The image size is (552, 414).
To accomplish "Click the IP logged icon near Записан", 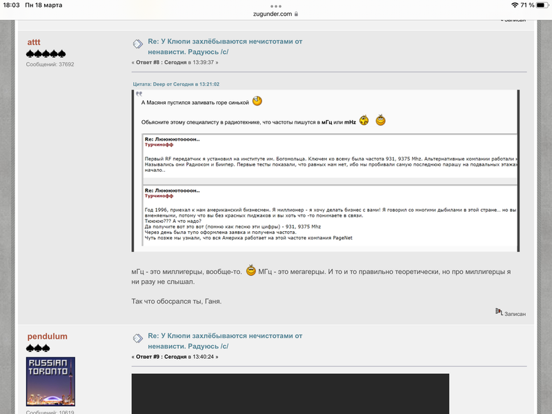I will click(x=499, y=312).
